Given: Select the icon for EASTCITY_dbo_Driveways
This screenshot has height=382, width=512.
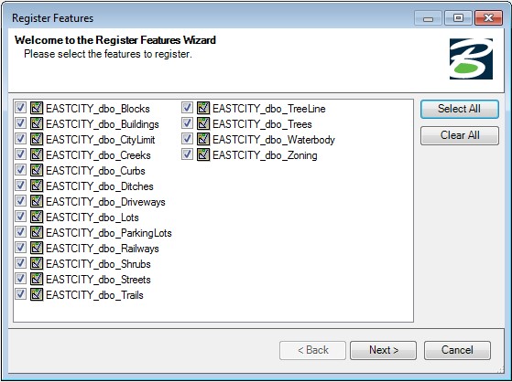Looking at the screenshot, I should pyautogui.click(x=37, y=201).
